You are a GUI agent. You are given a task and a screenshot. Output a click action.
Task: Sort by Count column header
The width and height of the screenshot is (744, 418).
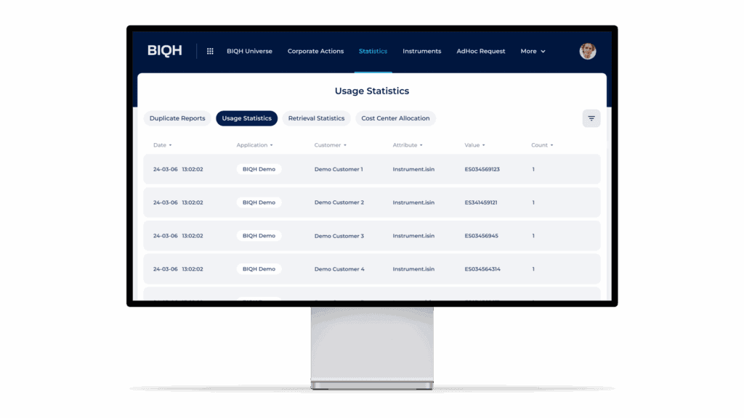point(542,145)
